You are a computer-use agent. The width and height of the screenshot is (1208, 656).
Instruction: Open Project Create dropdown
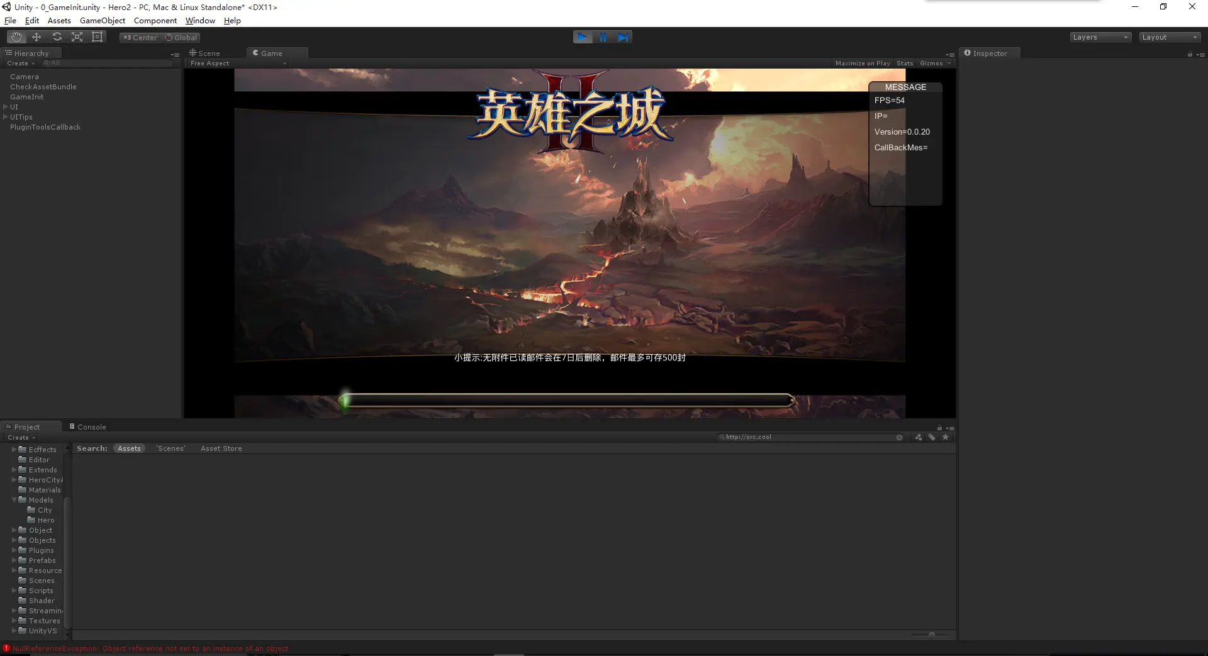point(21,438)
